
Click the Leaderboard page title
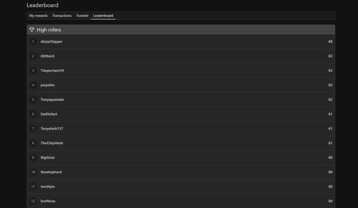click(x=42, y=5)
